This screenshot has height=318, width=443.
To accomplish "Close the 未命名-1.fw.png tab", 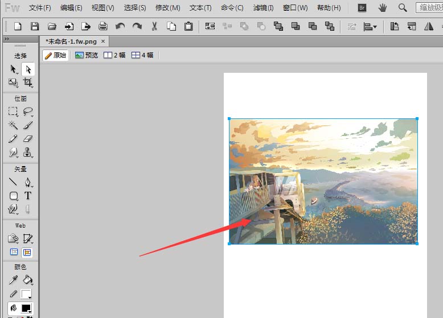I will tap(103, 41).
